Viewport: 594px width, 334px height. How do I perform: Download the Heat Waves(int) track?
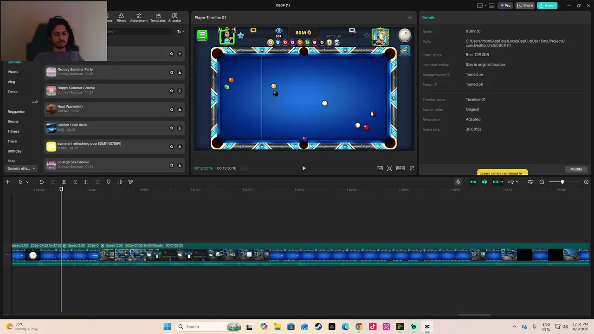coord(180,109)
